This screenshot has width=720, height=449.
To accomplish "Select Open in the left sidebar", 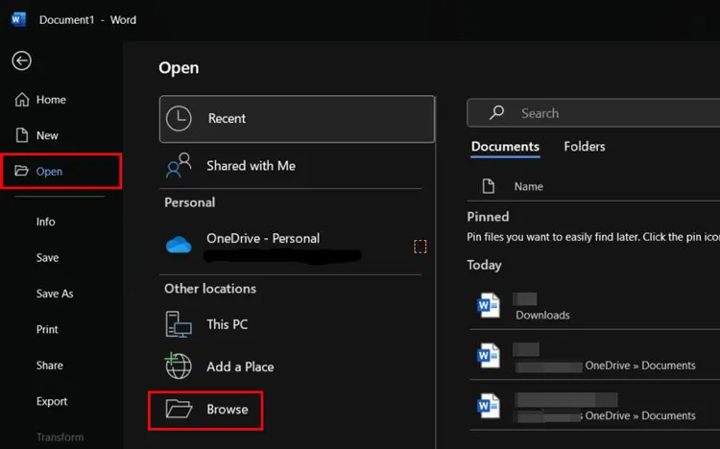I will [x=61, y=171].
